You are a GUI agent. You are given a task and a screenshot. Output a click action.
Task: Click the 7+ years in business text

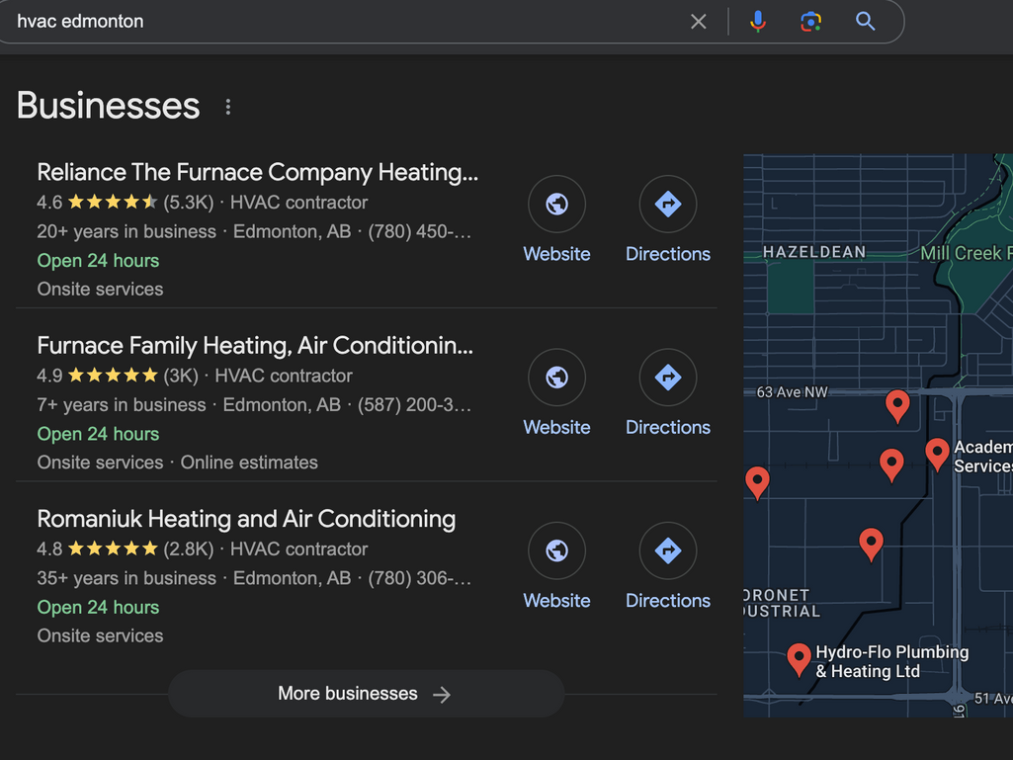click(122, 404)
